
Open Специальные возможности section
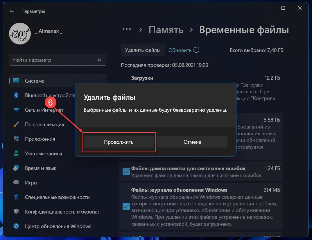[58, 197]
